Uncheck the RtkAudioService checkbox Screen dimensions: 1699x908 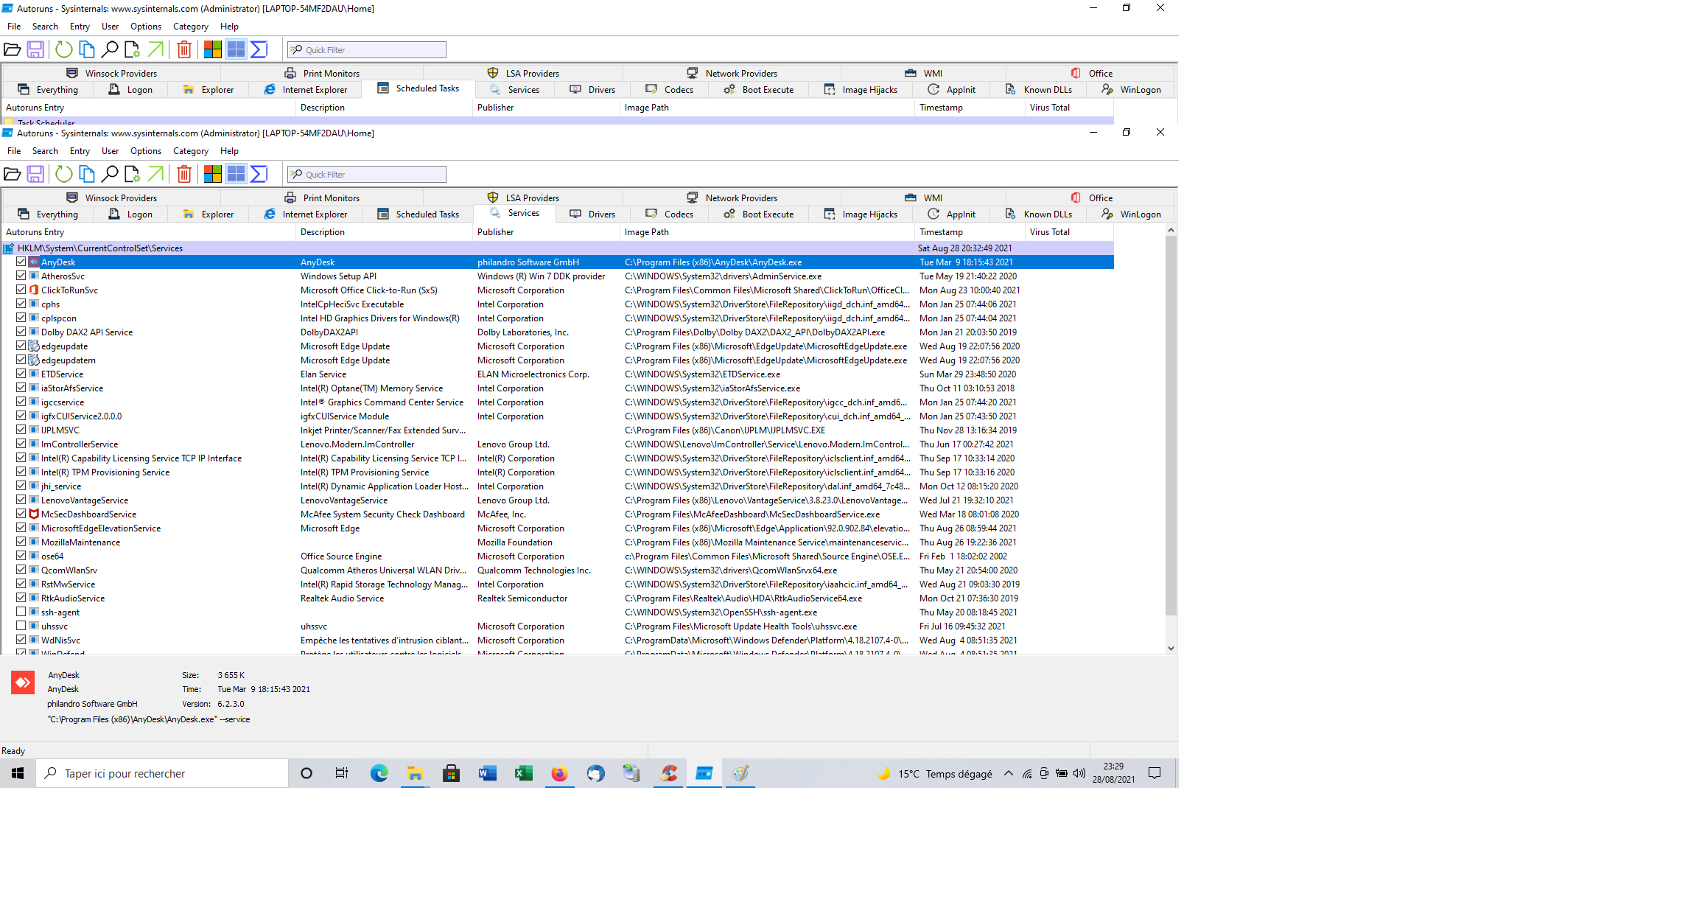click(21, 598)
